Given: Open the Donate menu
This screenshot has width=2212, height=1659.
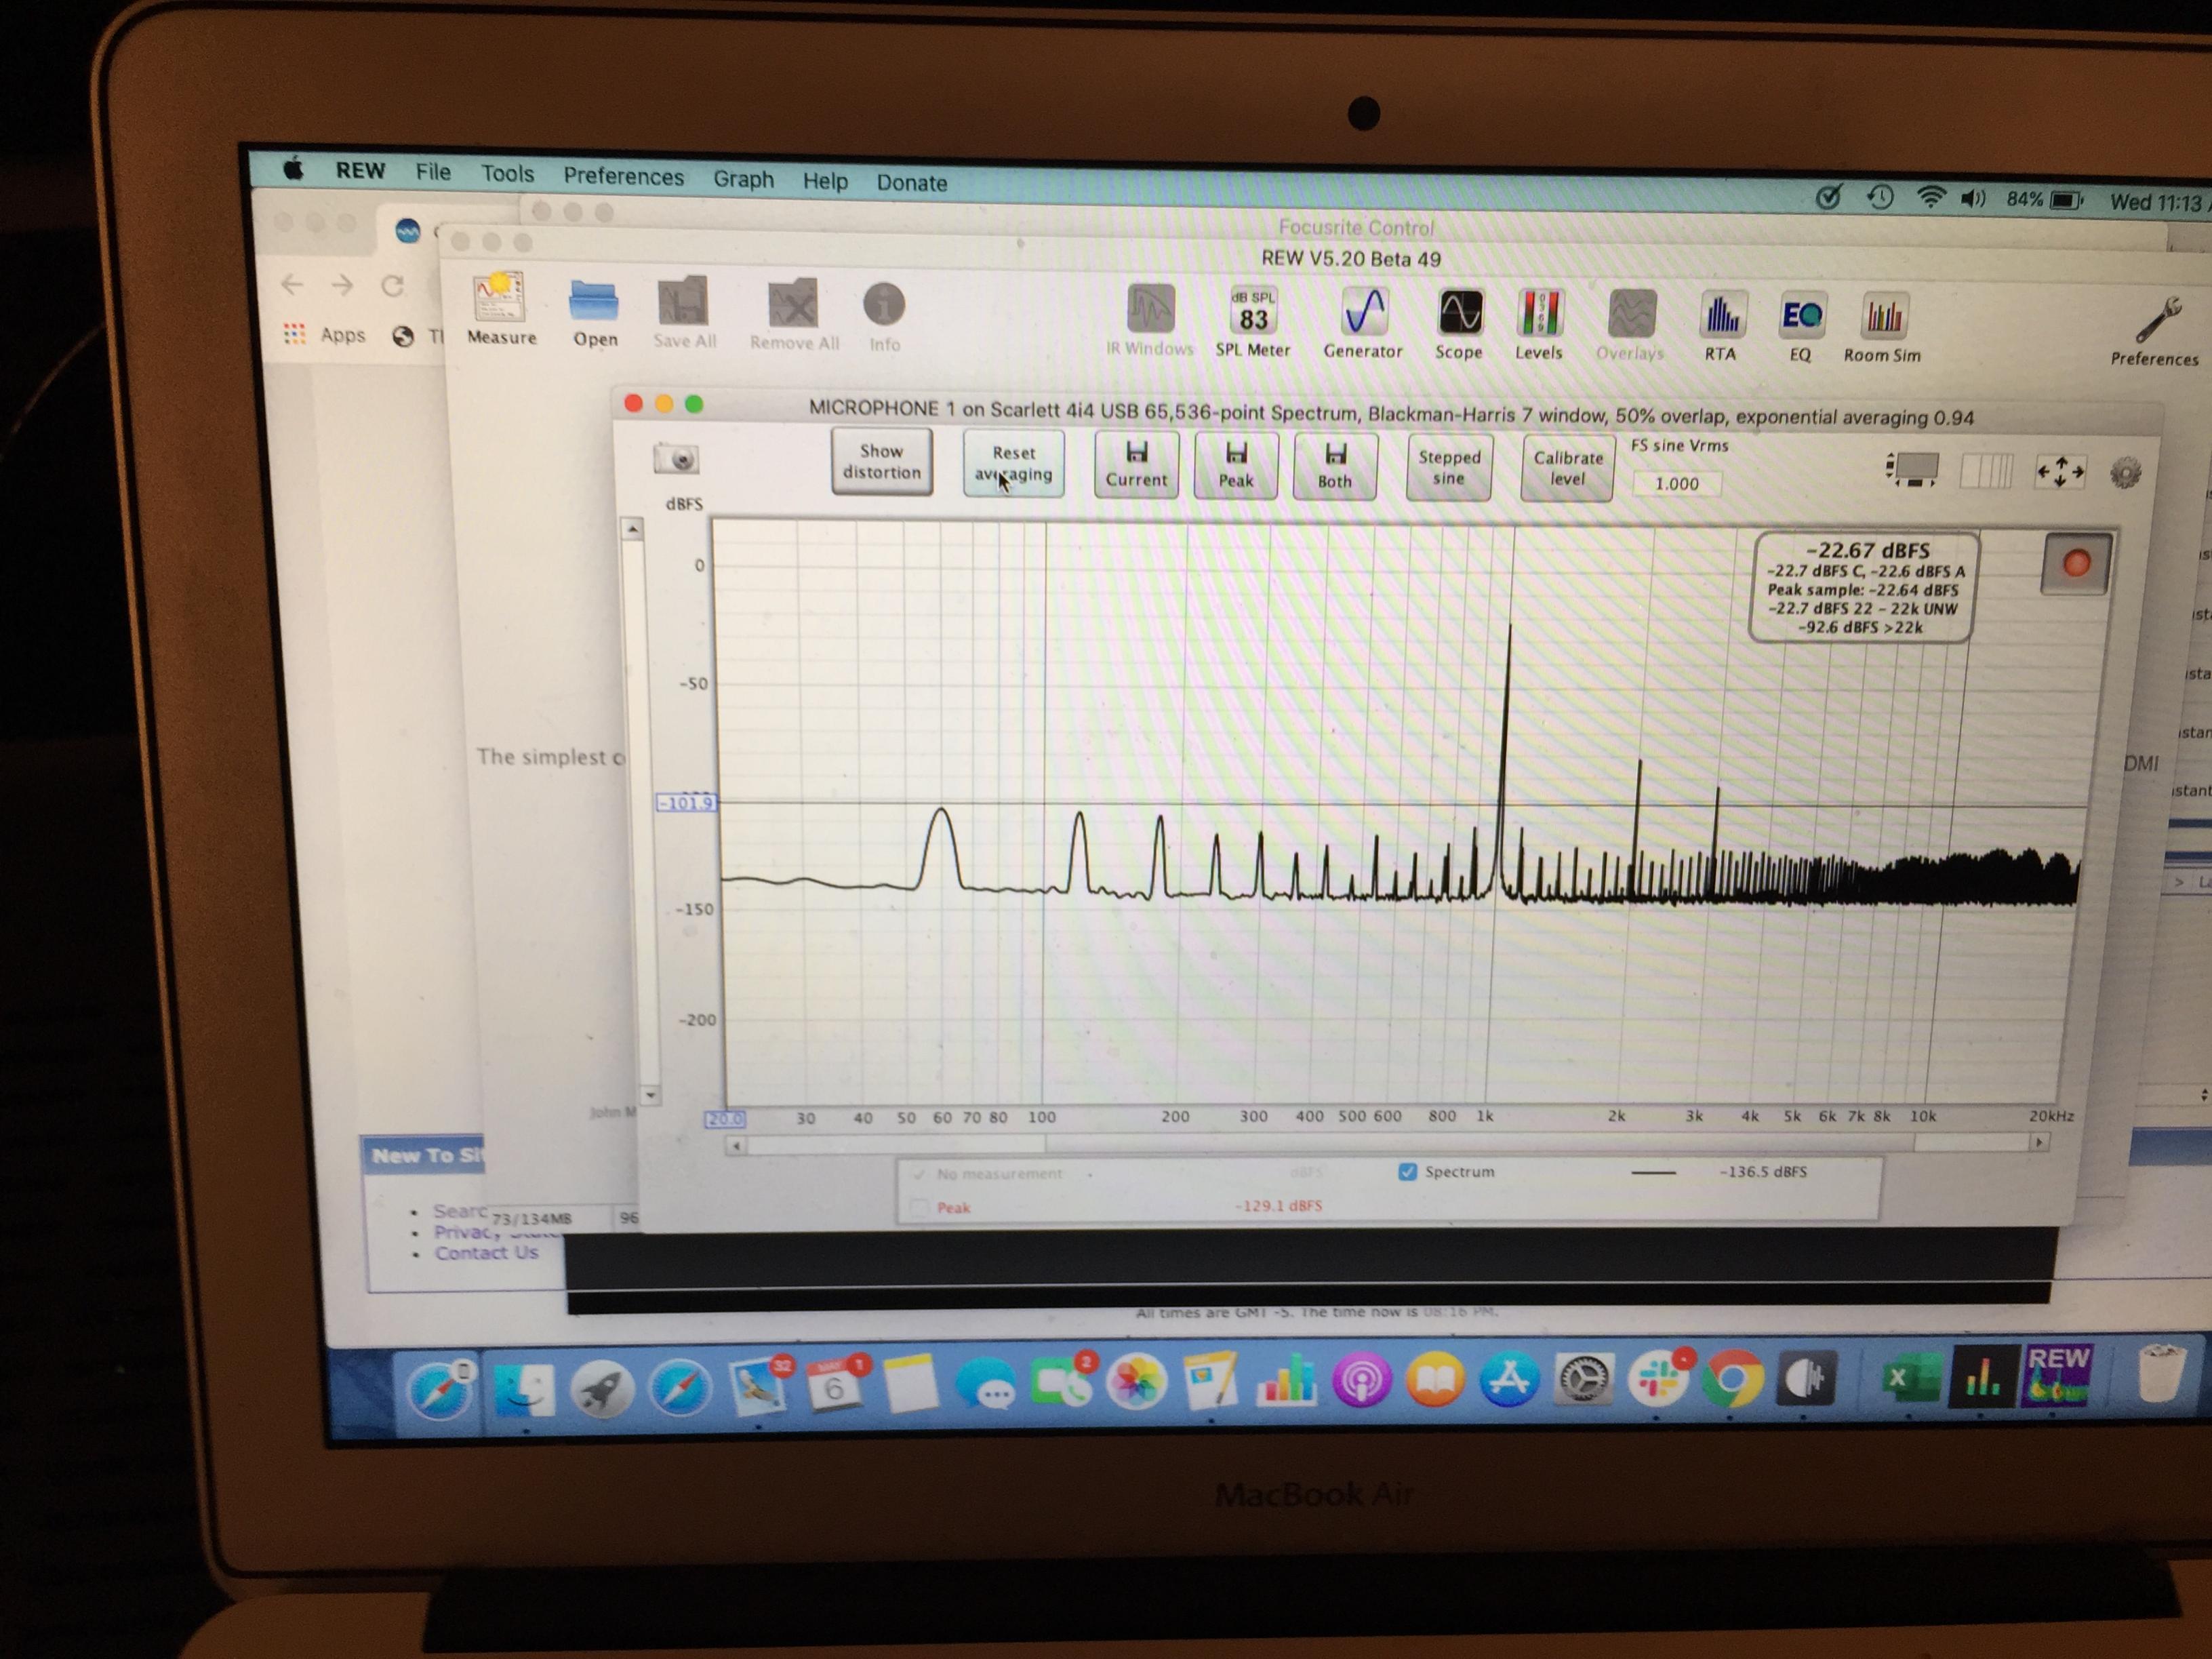Looking at the screenshot, I should coord(911,183).
